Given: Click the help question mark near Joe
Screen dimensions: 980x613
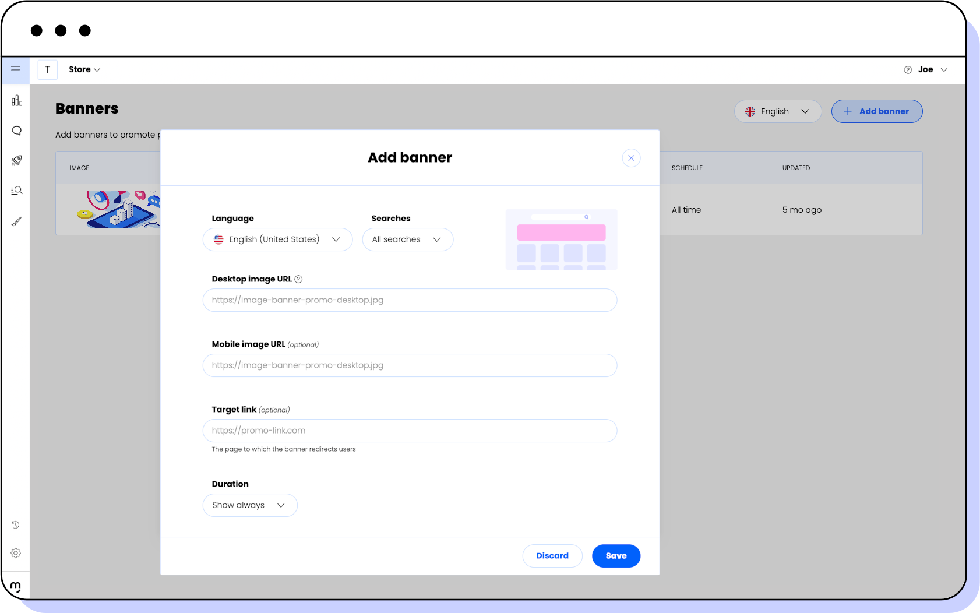Looking at the screenshot, I should (x=908, y=70).
